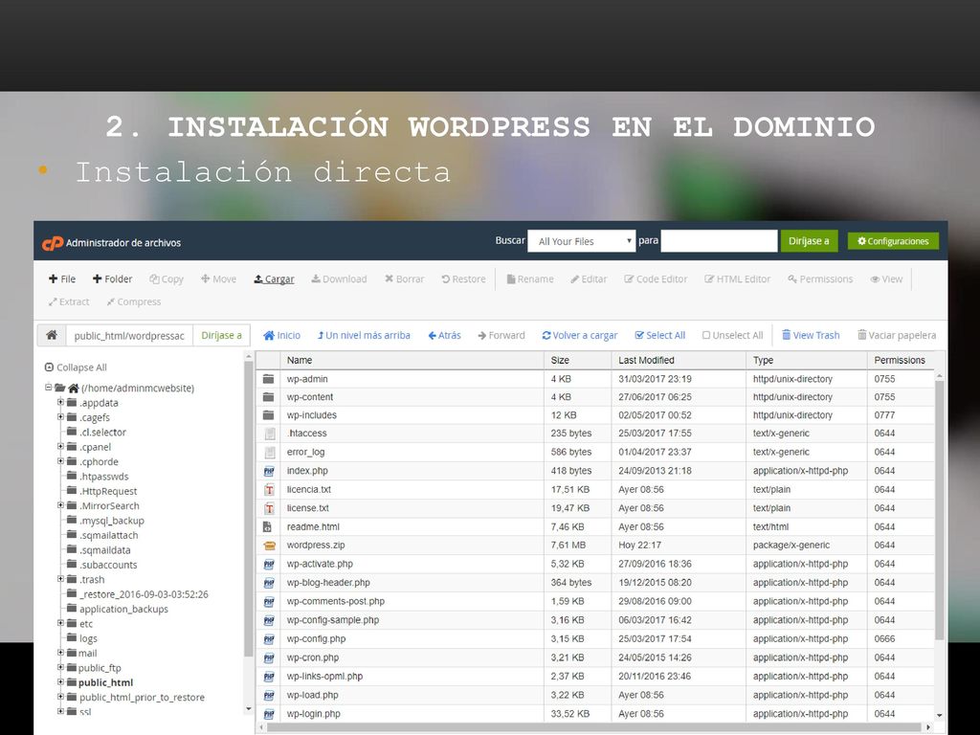Click Collapse All in folder tree

[x=76, y=367]
